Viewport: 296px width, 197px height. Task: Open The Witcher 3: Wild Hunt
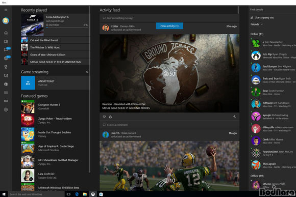pyautogui.click(x=55, y=47)
